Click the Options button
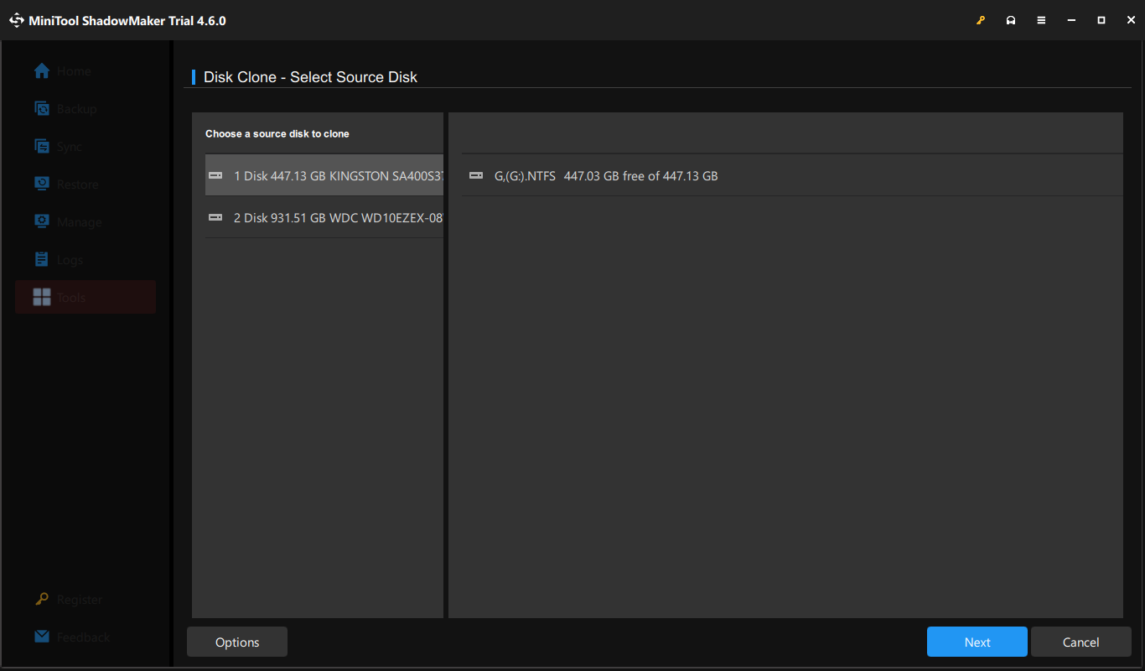 236,642
